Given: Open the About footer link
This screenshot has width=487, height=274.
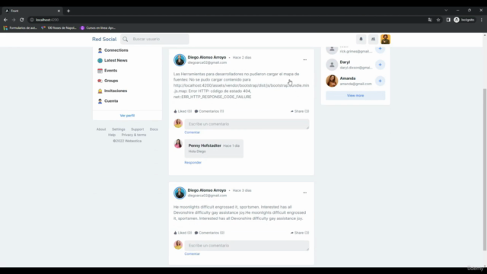Looking at the screenshot, I should click(x=101, y=129).
